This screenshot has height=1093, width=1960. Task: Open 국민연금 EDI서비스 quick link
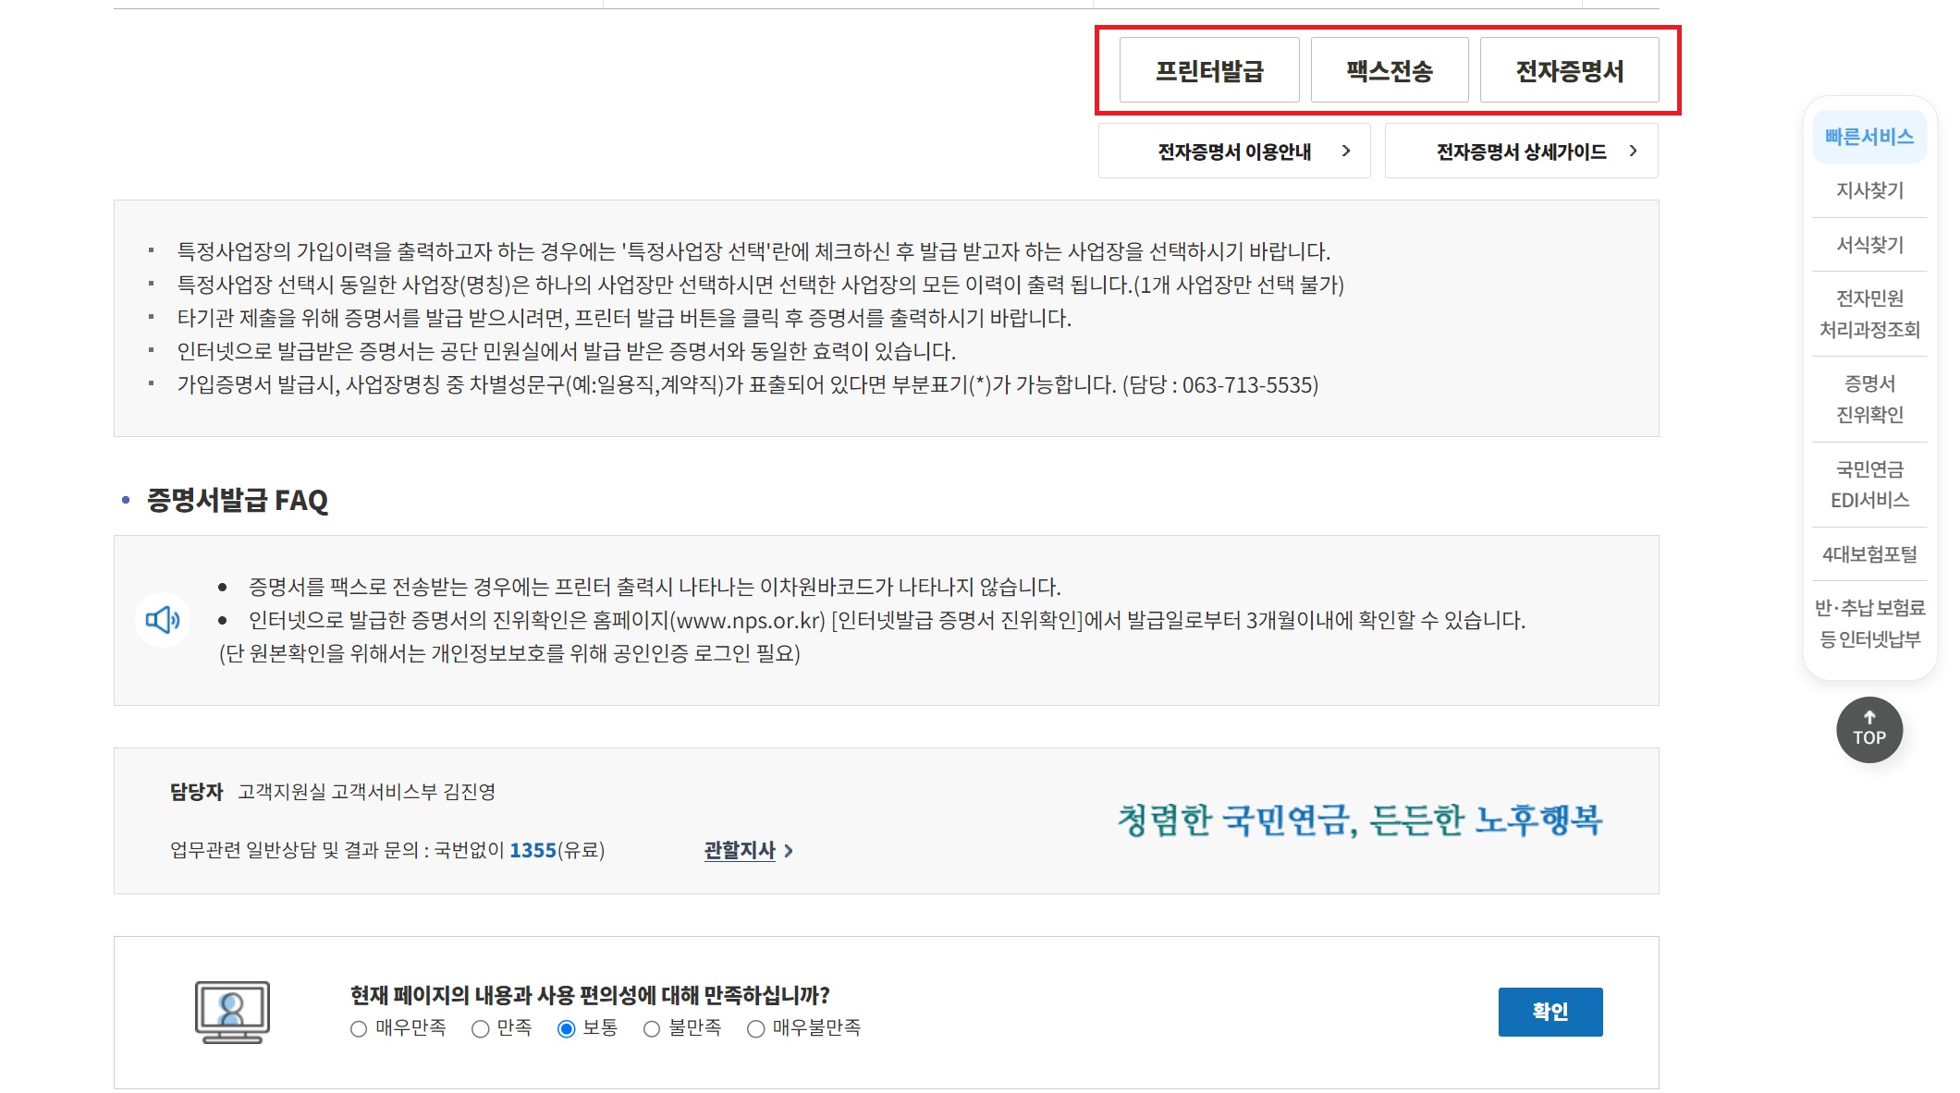(x=1869, y=484)
